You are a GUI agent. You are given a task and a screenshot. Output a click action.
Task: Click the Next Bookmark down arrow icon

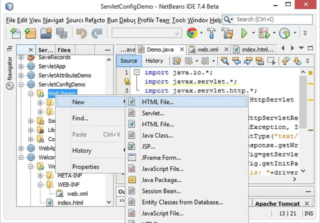click(x=297, y=61)
